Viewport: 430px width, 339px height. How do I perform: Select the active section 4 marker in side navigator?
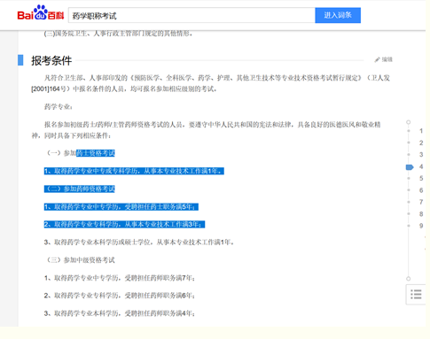coord(410,167)
